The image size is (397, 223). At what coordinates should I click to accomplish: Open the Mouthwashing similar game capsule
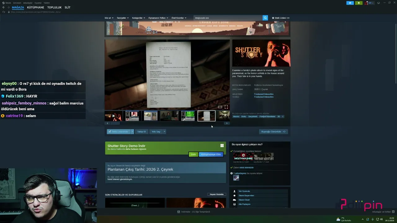coord(243,156)
